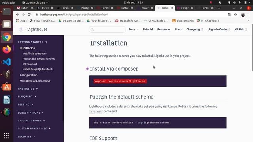The width and height of the screenshot is (253, 142).
Task: Open the translate page icon in address bar
Action: click(229, 15)
